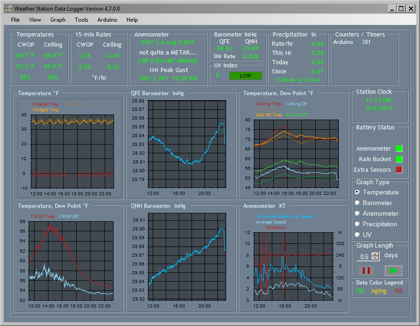Select the Anemometer graph type

pyautogui.click(x=357, y=213)
